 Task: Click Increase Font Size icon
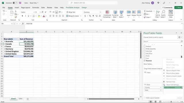(43, 12)
